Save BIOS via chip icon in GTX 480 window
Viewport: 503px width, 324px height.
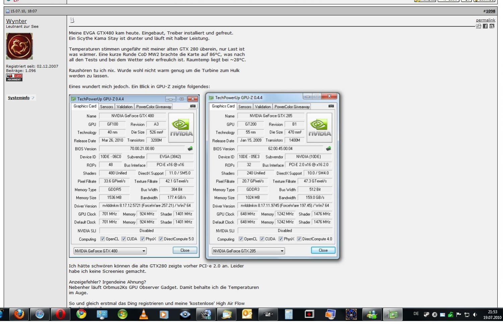tap(190, 148)
